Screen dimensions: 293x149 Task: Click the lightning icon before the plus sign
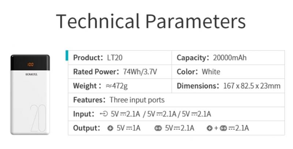pyautogui.click(x=209, y=128)
